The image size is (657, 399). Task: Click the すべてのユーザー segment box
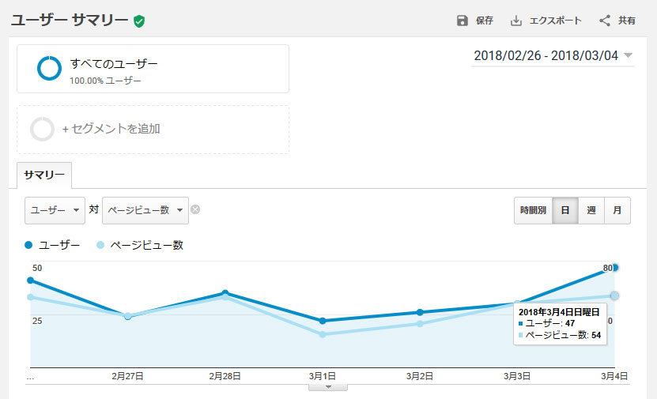tap(153, 69)
